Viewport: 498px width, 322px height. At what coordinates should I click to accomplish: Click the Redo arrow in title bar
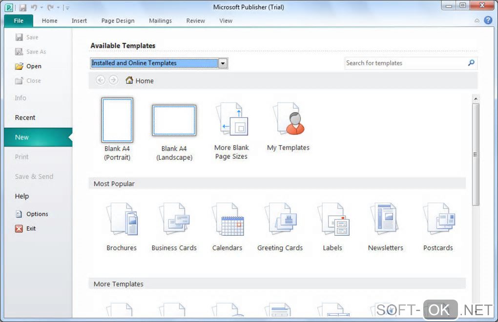pyautogui.click(x=50, y=7)
